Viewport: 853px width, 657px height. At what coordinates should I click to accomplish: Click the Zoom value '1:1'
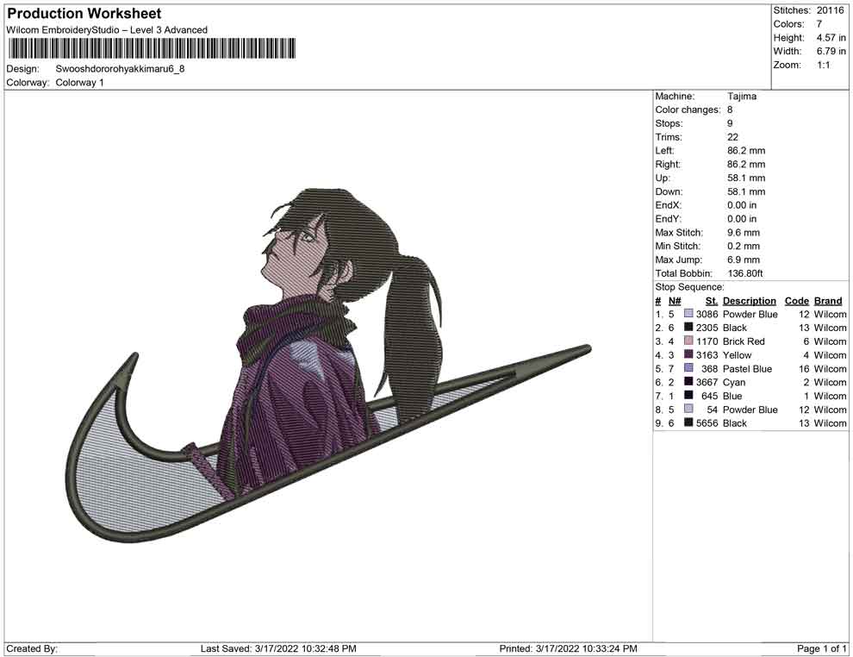point(823,65)
